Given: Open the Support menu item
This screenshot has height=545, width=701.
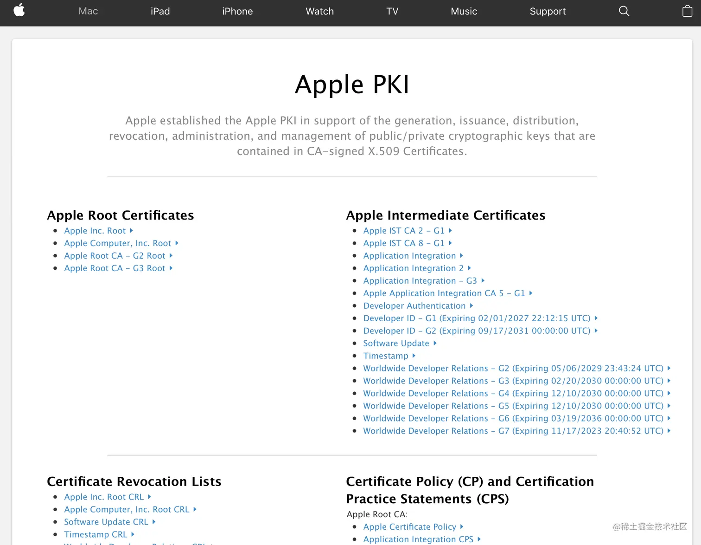Looking at the screenshot, I should click(x=548, y=11).
